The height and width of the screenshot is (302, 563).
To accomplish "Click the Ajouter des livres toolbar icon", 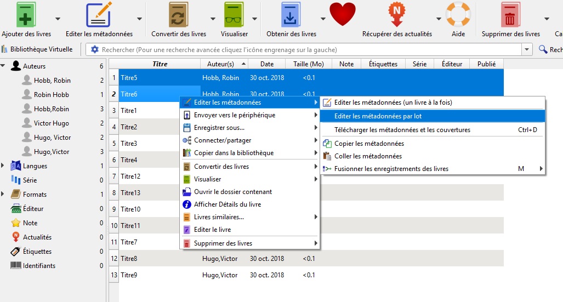I will [25, 15].
